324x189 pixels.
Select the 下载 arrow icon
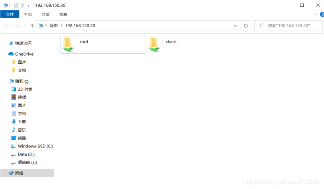[14, 121]
